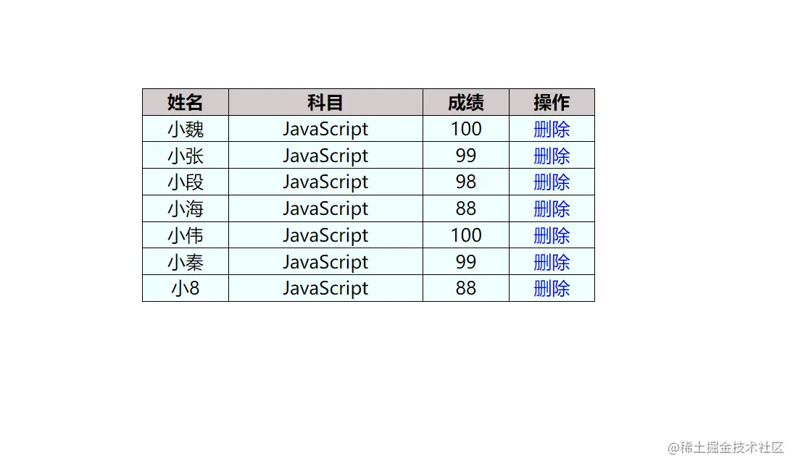
Task: Click 删除 link in 小张 row
Action: tap(552, 156)
